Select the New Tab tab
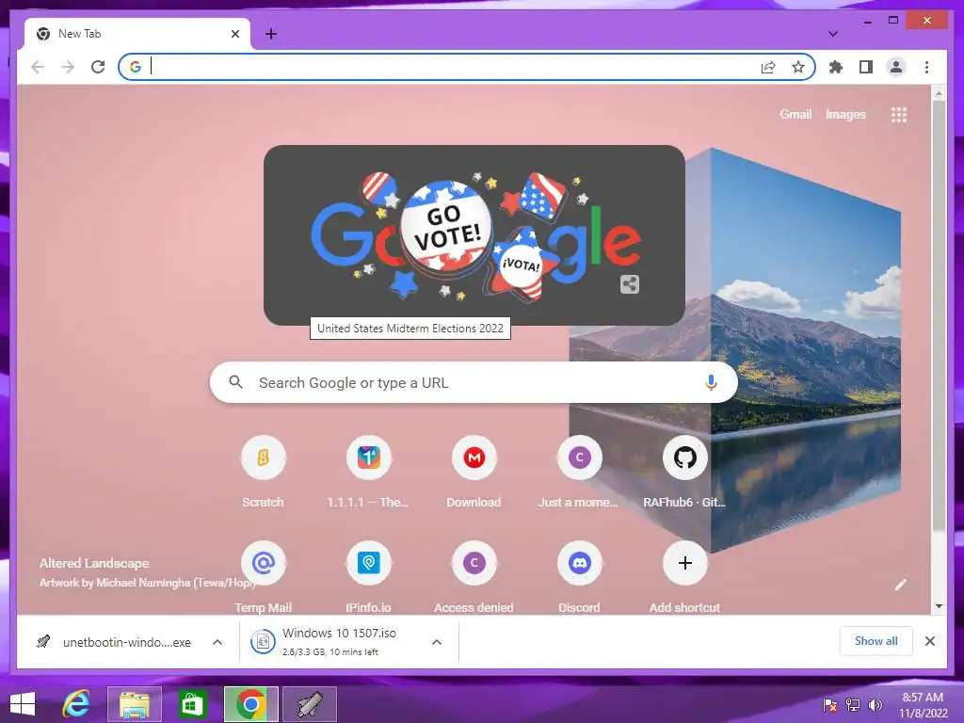The height and width of the screenshot is (723, 964). pyautogui.click(x=137, y=34)
